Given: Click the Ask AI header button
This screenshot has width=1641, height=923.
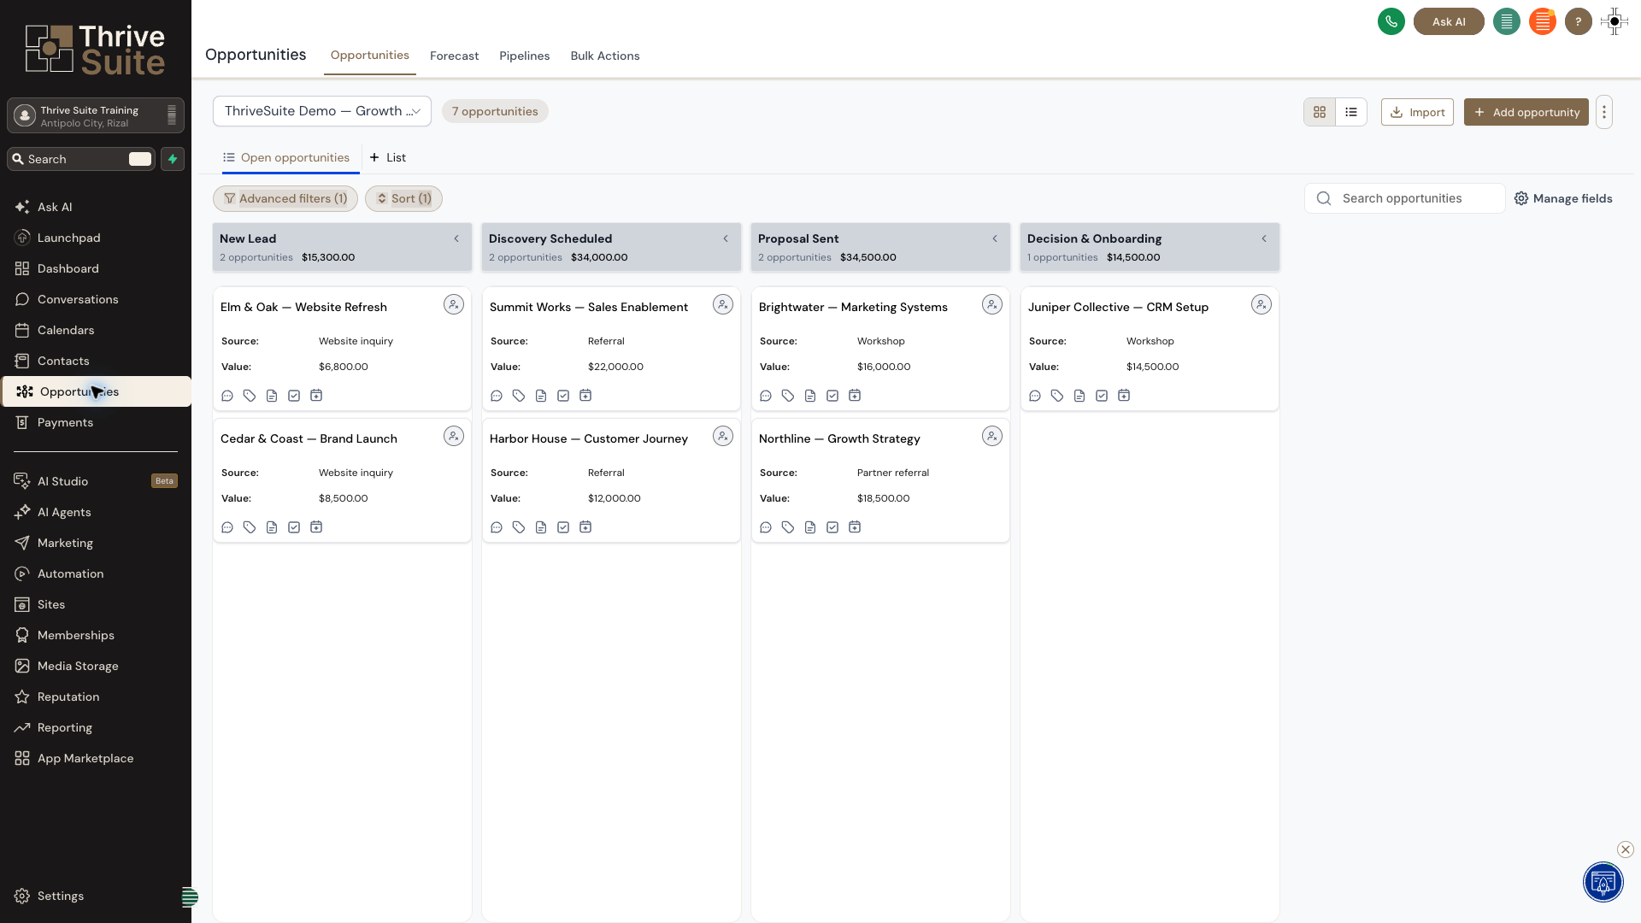Looking at the screenshot, I should click(1449, 21).
